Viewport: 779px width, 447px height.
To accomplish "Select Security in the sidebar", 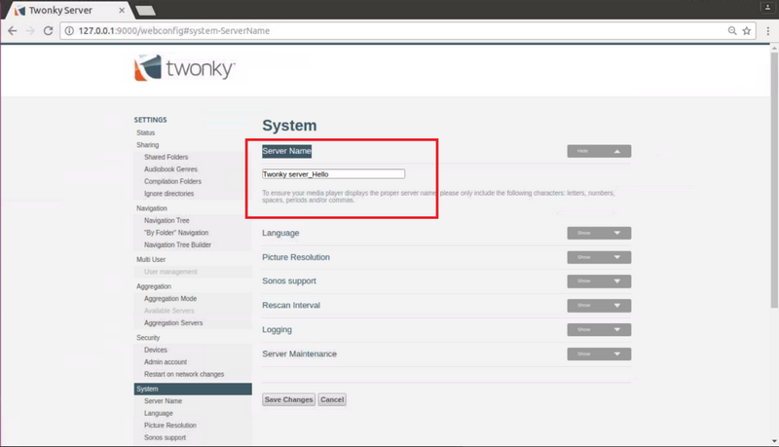I will (148, 338).
